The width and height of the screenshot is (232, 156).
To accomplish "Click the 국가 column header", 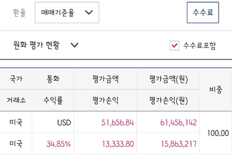I will pyautogui.click(x=16, y=79).
